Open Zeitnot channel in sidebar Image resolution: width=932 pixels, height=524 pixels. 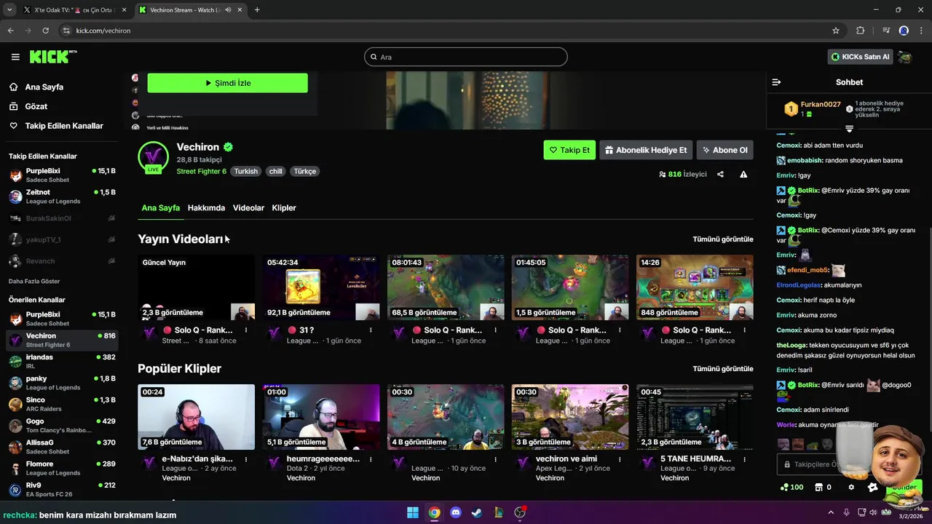point(62,196)
